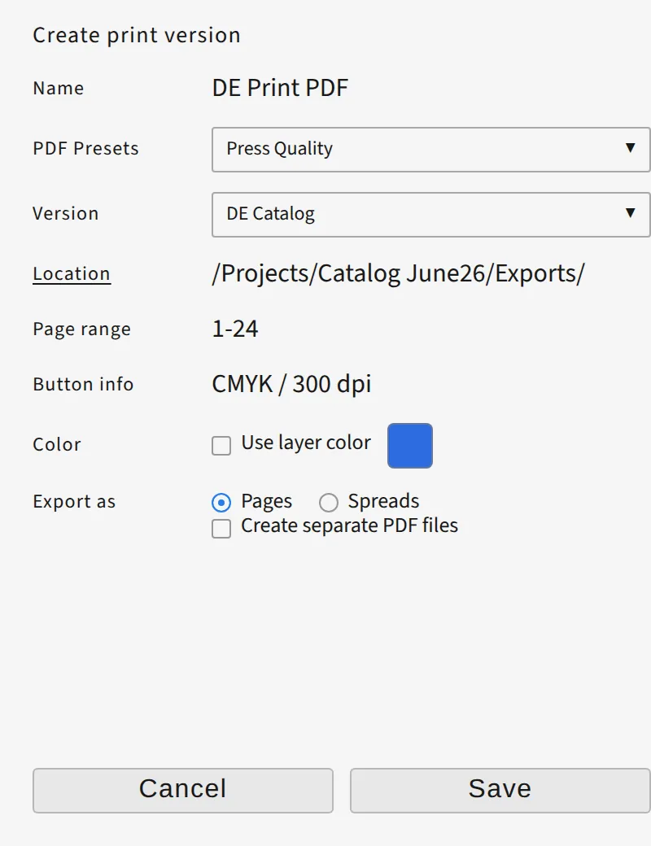Image resolution: width=651 pixels, height=846 pixels.
Task: Click the blue color swatch
Action: point(409,446)
